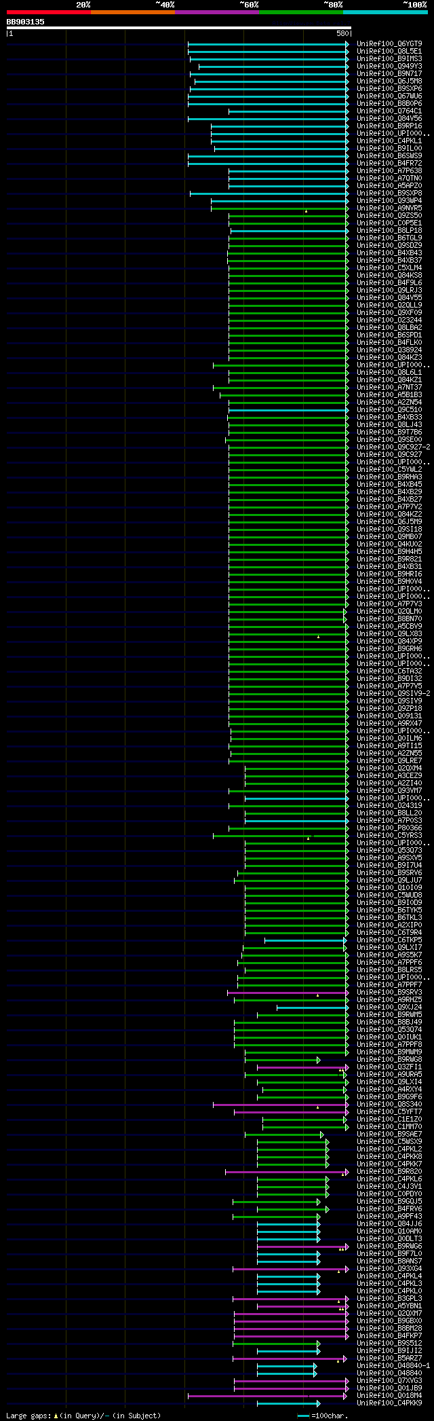The width and height of the screenshot is (434, 1421).
Task: Select label UniRef100_C6TKP5
Action: 389,940
